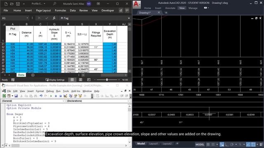
Task: Close the Drawing1 tab in AutoCAD
Action: coord(159,13)
